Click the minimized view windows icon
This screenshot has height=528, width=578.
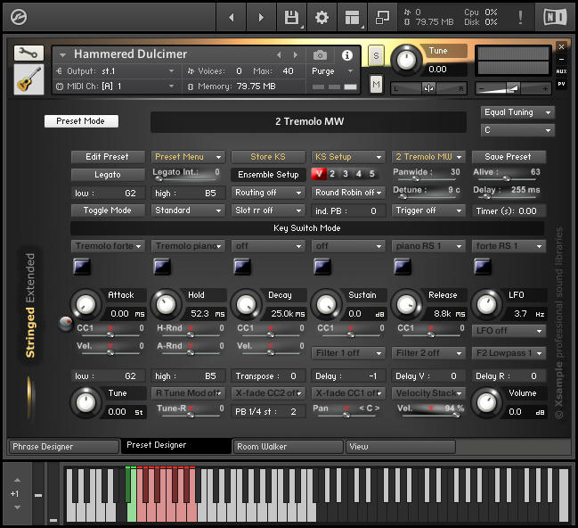coord(382,17)
